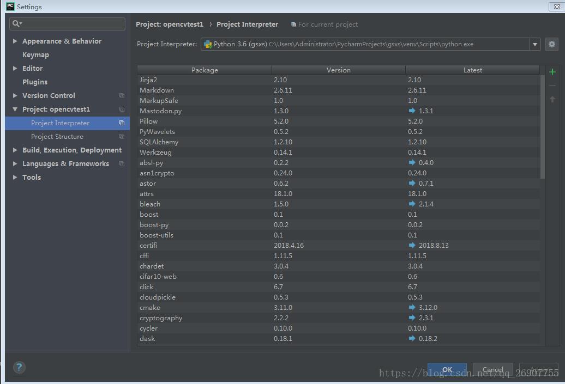Open the Project Interpreter dropdown arrow
The height and width of the screenshot is (384, 565).
[534, 44]
